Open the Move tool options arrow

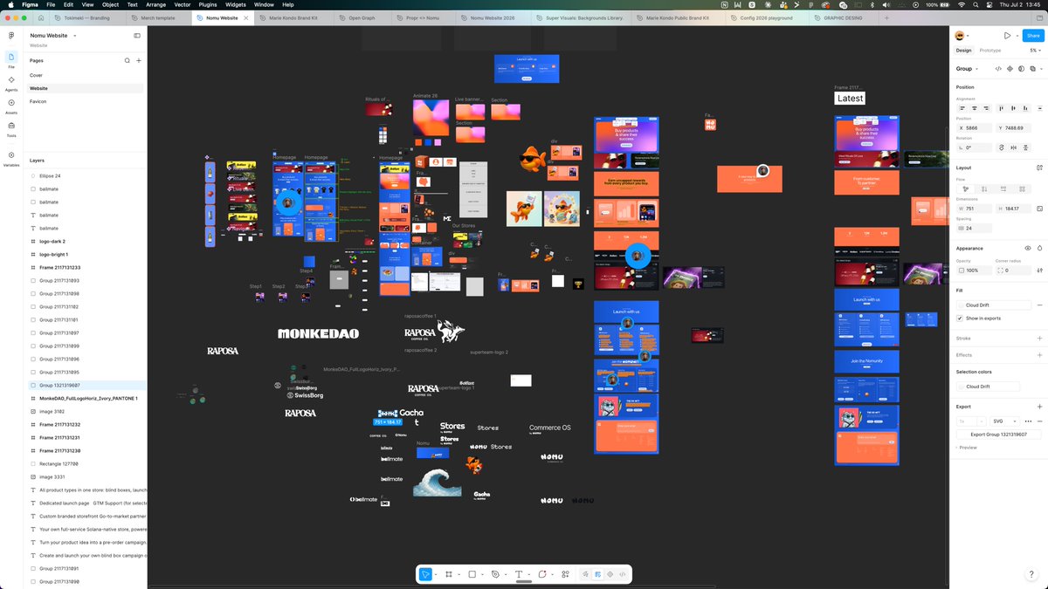click(x=434, y=574)
